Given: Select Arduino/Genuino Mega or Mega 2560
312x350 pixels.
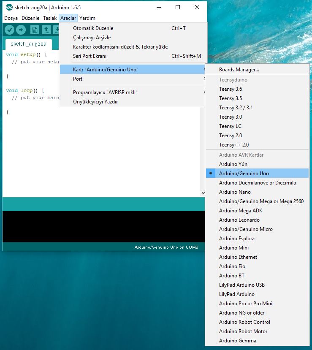Looking at the screenshot, I should tap(257, 201).
